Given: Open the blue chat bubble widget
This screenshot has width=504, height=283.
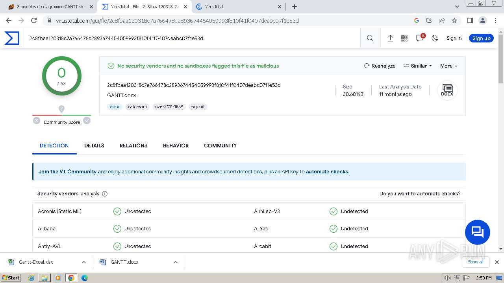Looking at the screenshot, I should 477,232.
